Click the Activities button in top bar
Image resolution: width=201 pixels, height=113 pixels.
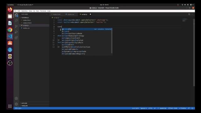[x=11, y=5]
